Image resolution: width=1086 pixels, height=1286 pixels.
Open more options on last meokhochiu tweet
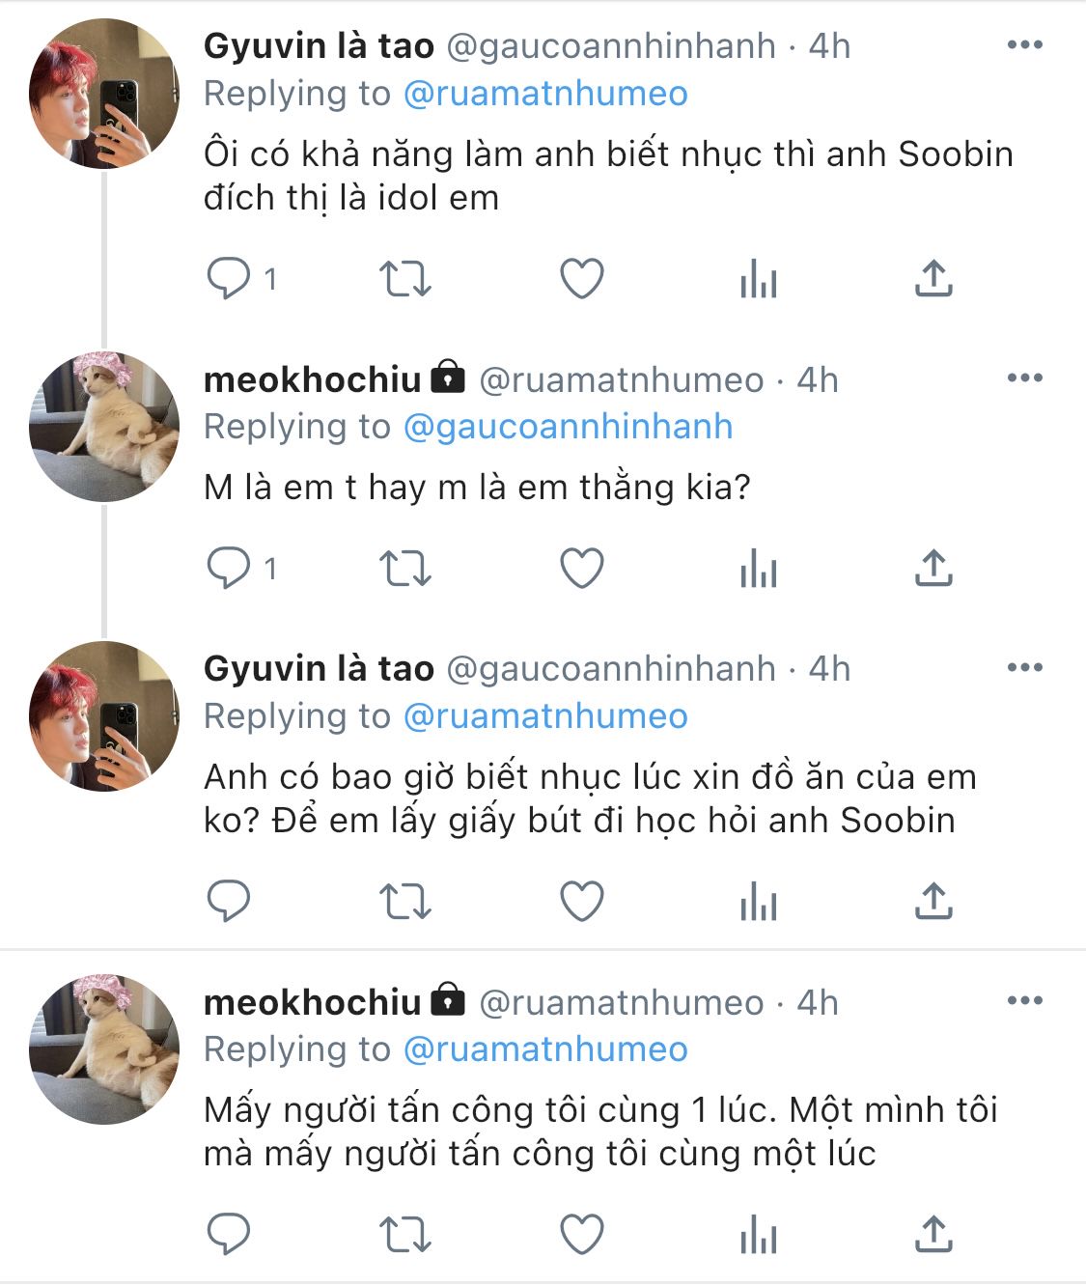click(x=1024, y=1000)
